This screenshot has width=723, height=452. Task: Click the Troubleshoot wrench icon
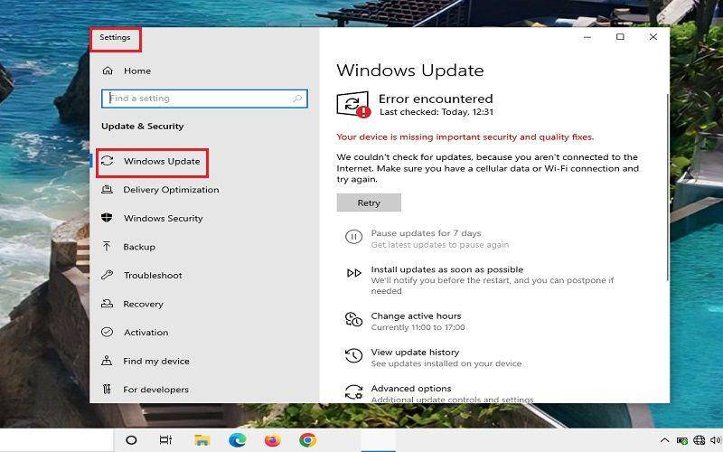tap(107, 275)
